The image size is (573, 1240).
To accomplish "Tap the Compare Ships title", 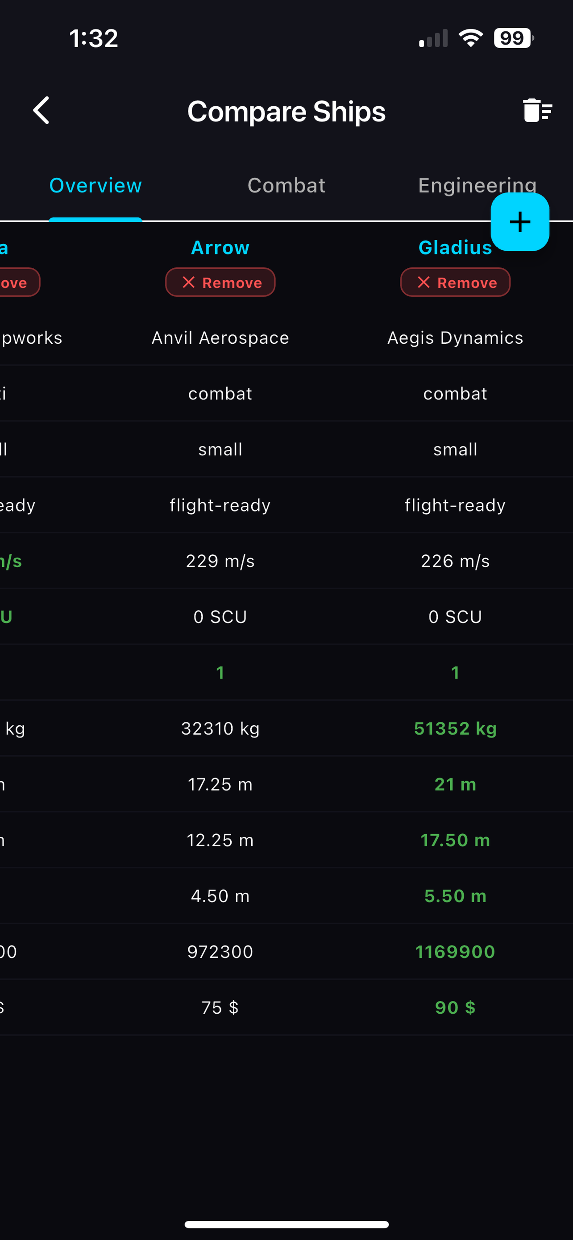I will (x=286, y=111).
